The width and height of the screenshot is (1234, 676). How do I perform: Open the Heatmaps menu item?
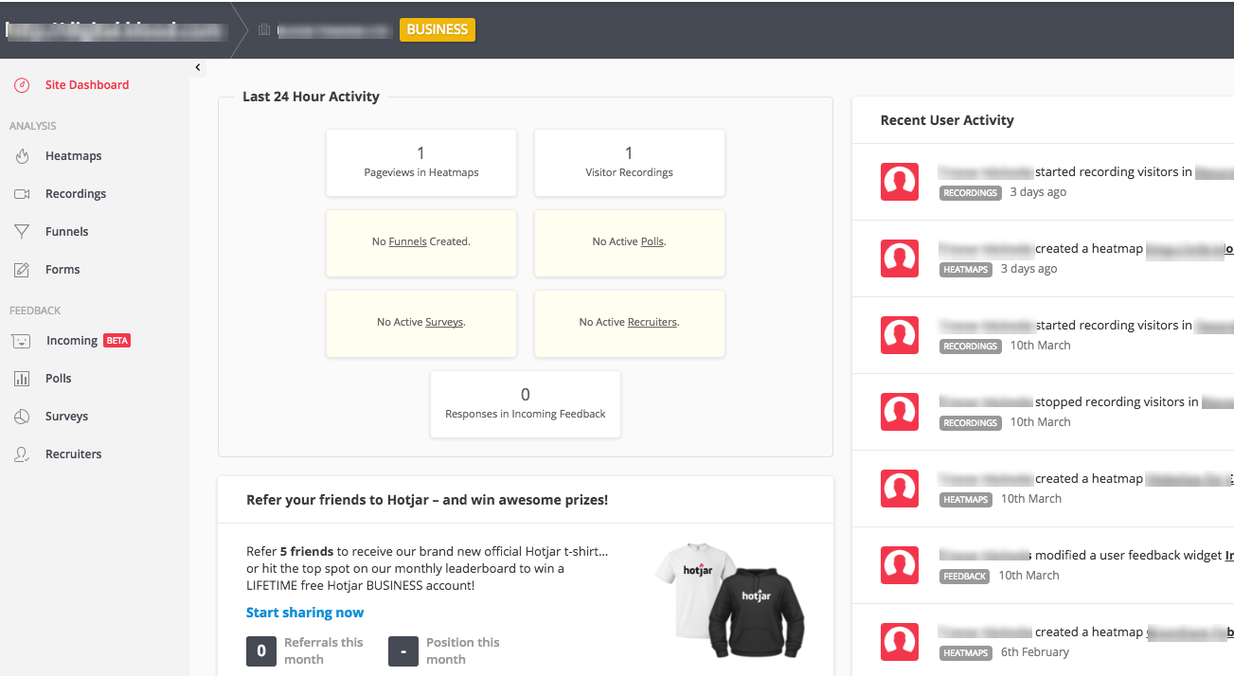73,156
